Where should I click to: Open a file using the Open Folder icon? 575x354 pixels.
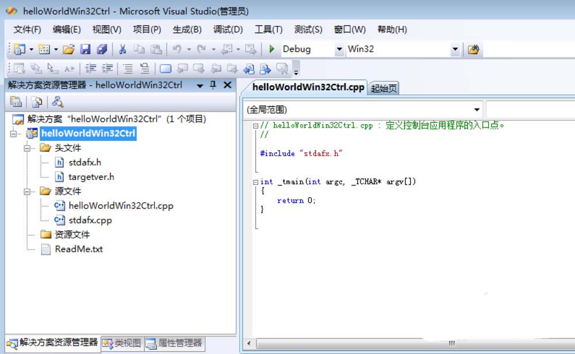[68, 49]
